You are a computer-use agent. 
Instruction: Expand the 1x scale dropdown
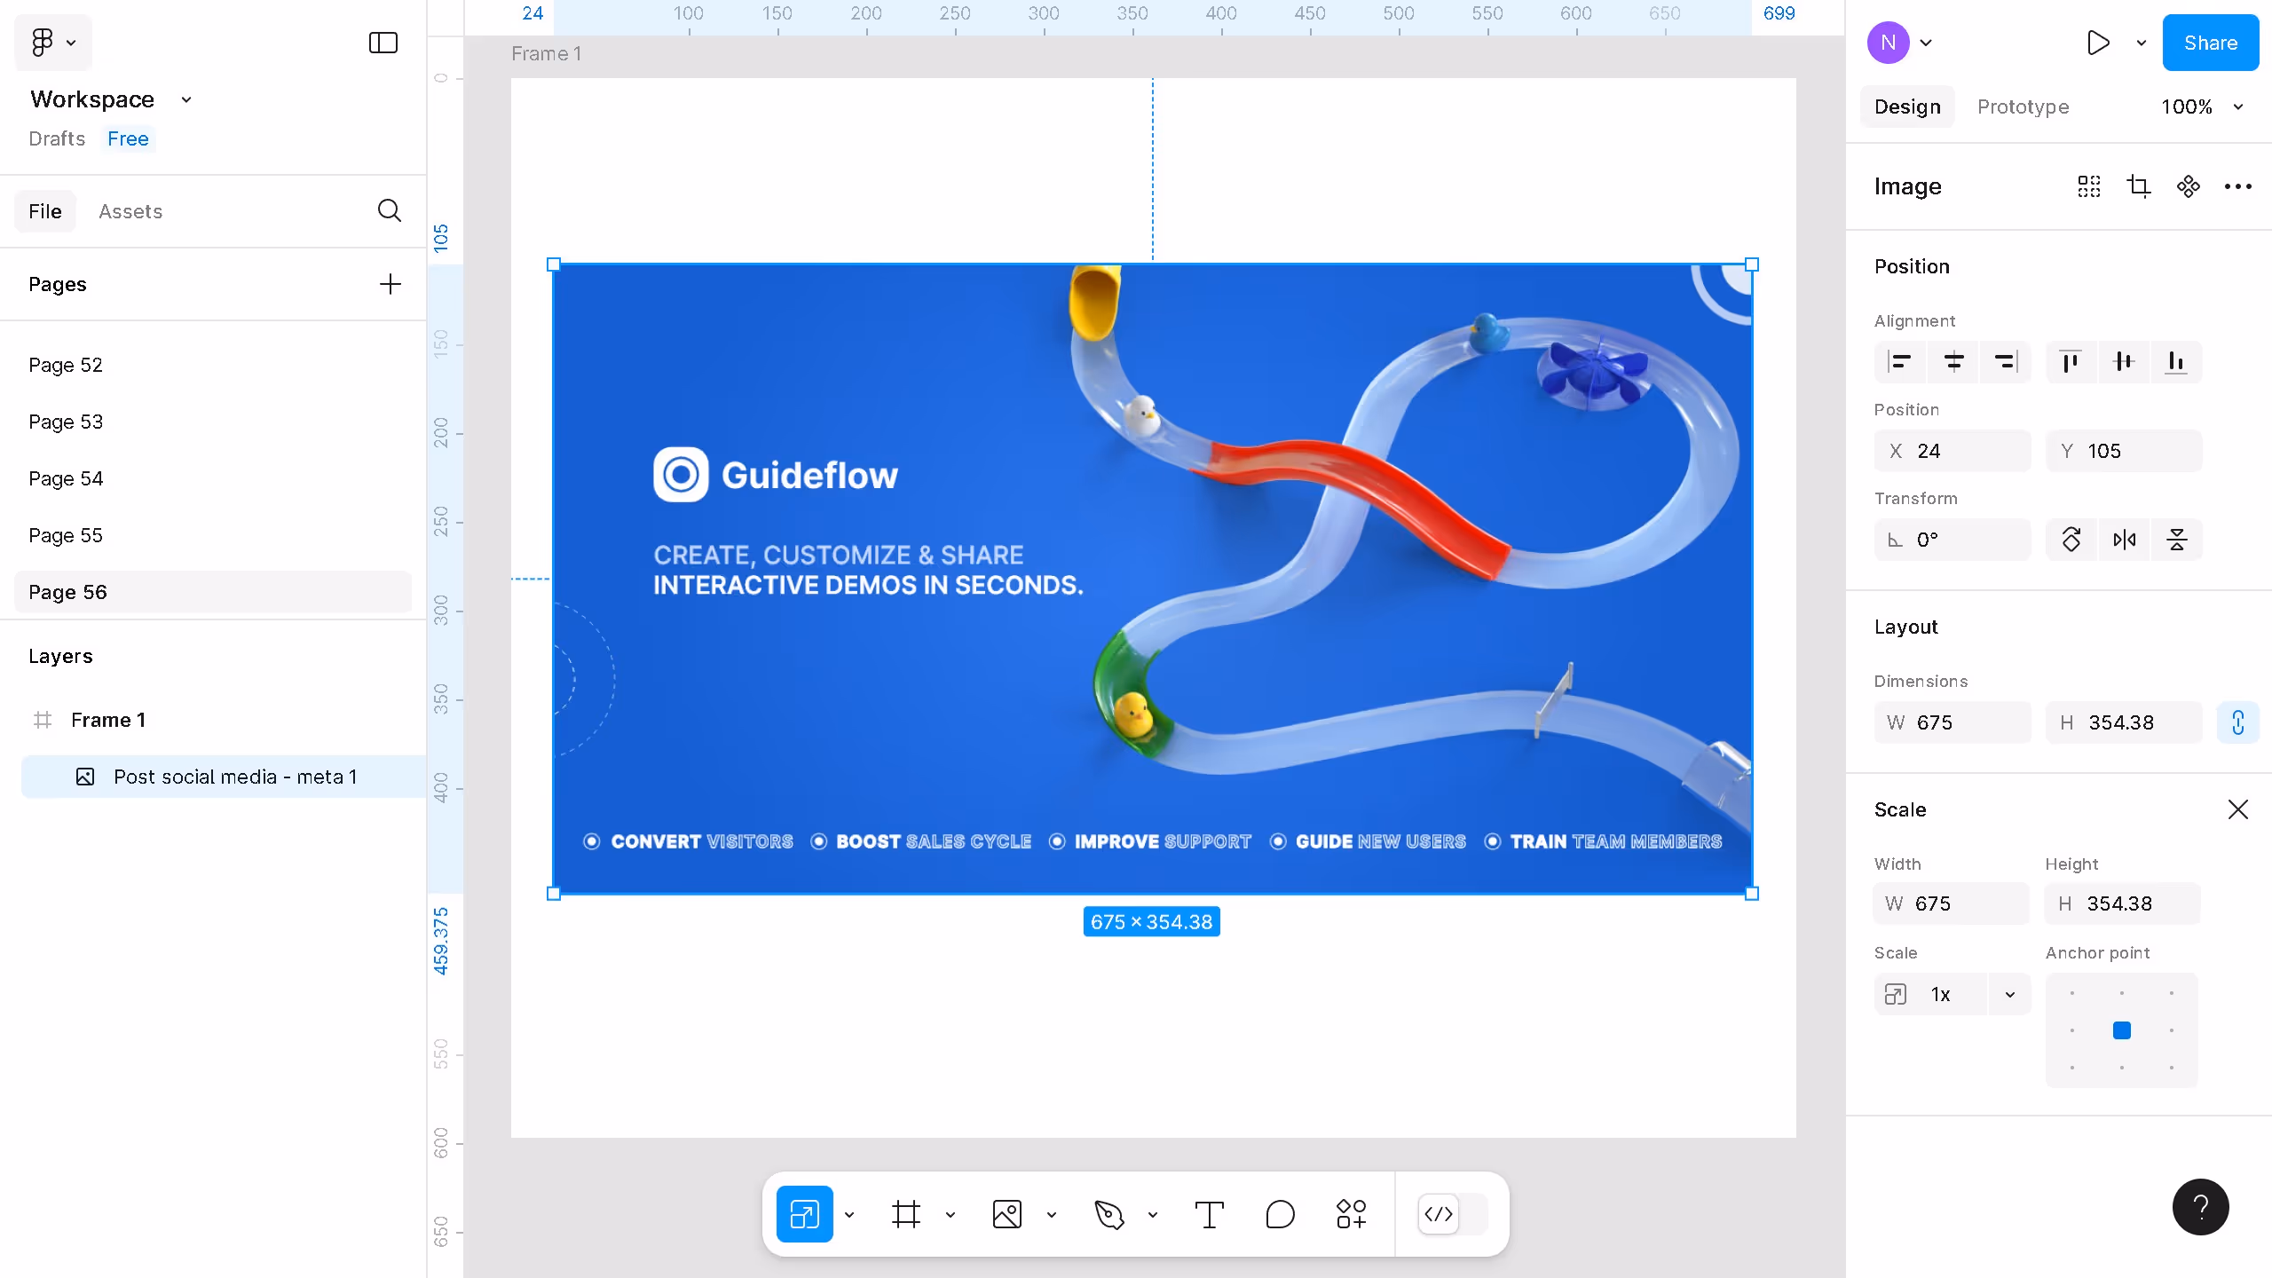pyautogui.click(x=2009, y=995)
